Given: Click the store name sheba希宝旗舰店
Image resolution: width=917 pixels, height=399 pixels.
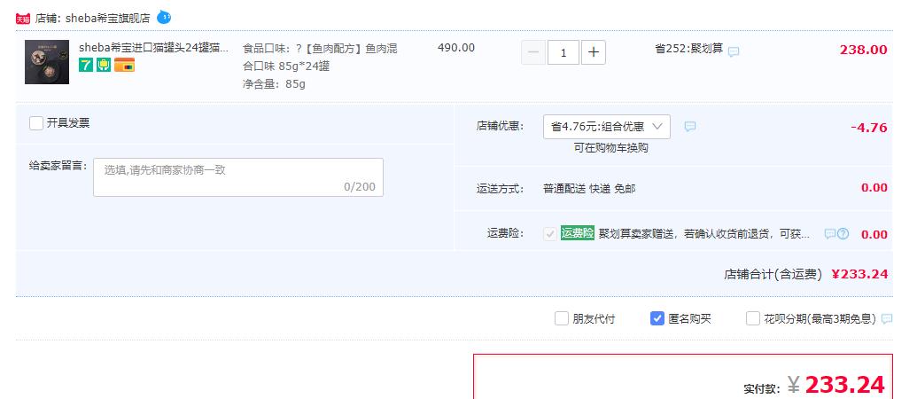Looking at the screenshot, I should (x=107, y=18).
